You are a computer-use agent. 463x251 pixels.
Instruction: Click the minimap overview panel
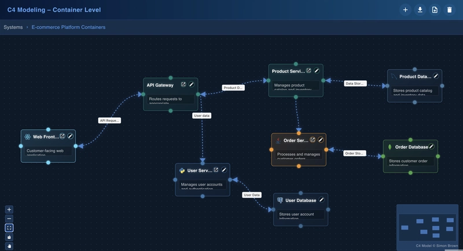pyautogui.click(x=427, y=227)
